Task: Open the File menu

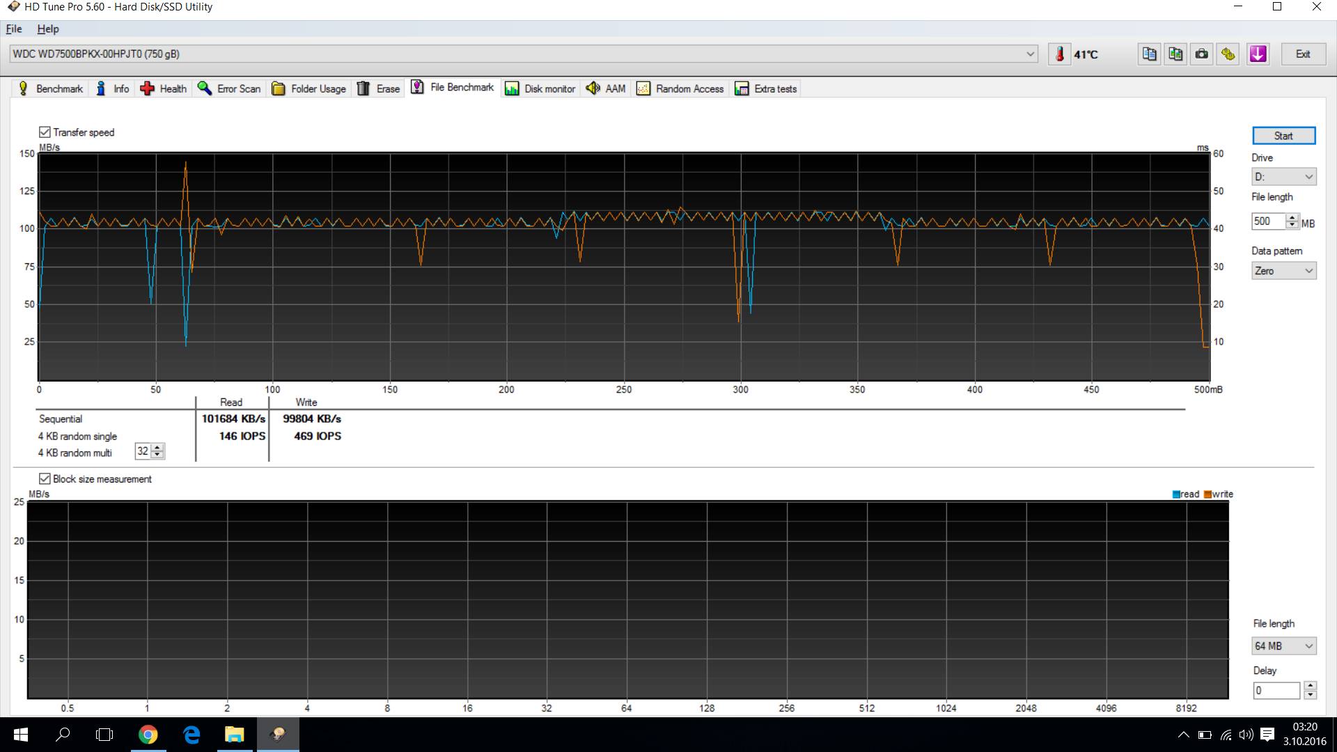Action: point(14,29)
